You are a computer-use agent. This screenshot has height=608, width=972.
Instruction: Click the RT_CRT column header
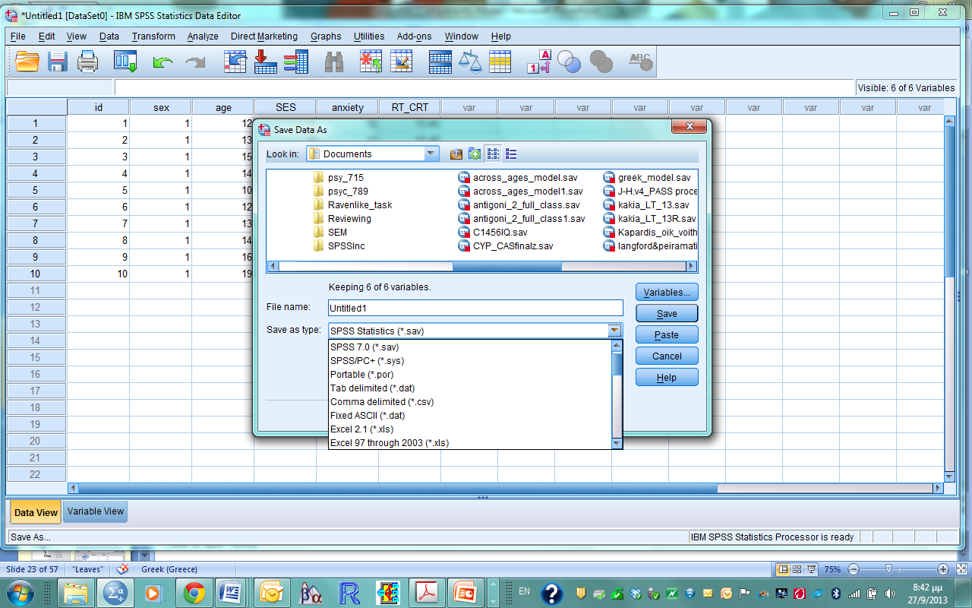[x=410, y=107]
